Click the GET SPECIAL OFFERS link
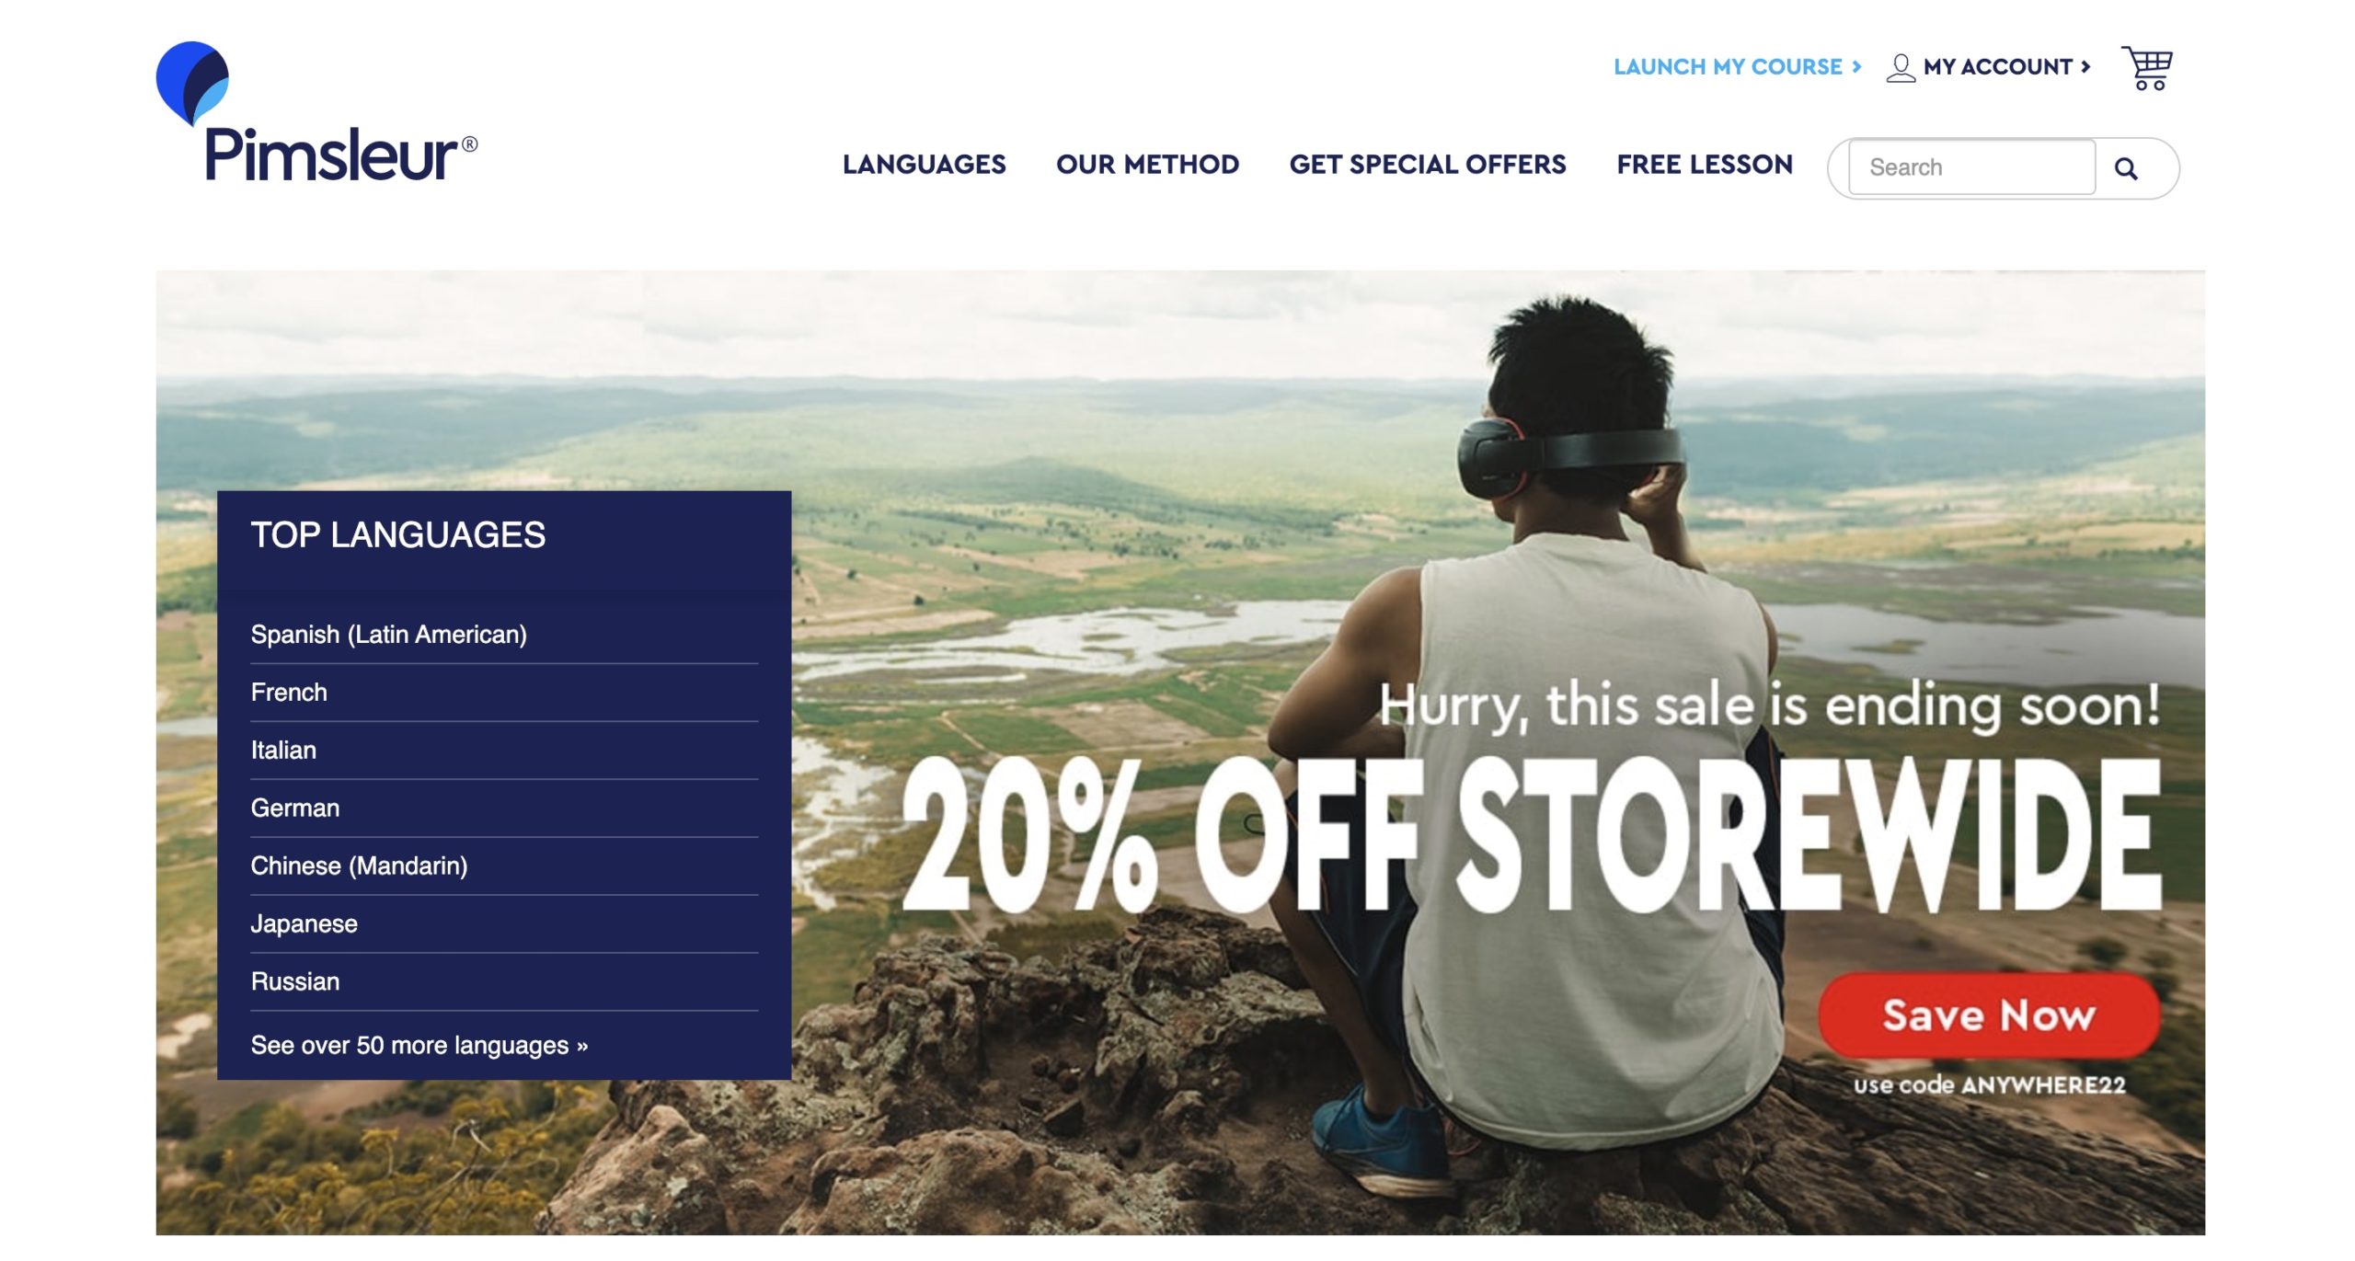 (1427, 164)
